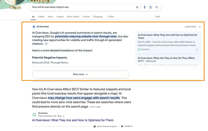Switch to the Videos tab

point(41,17)
